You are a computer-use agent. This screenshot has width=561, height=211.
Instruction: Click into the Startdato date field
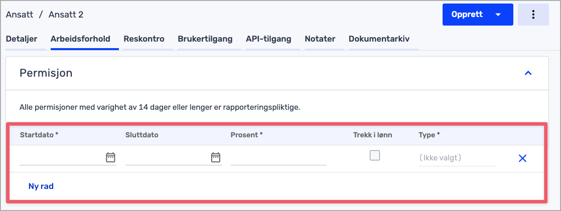tap(60, 157)
